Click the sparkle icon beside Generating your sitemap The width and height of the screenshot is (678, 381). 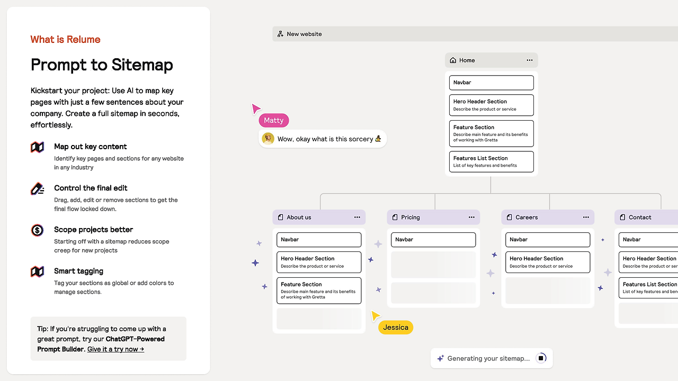pyautogui.click(x=440, y=358)
